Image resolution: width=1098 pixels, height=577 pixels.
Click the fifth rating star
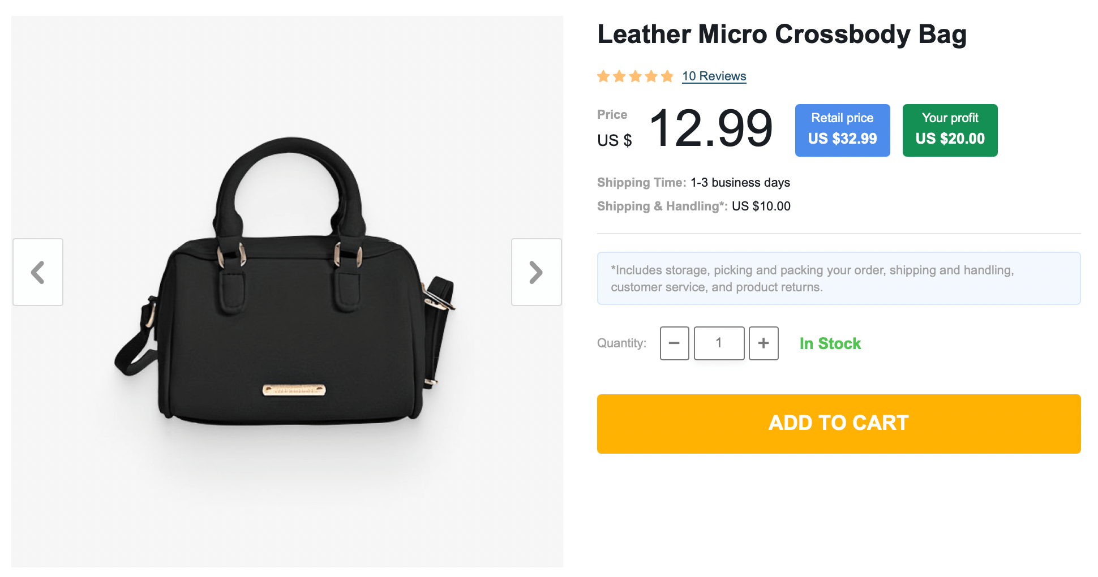tap(667, 76)
